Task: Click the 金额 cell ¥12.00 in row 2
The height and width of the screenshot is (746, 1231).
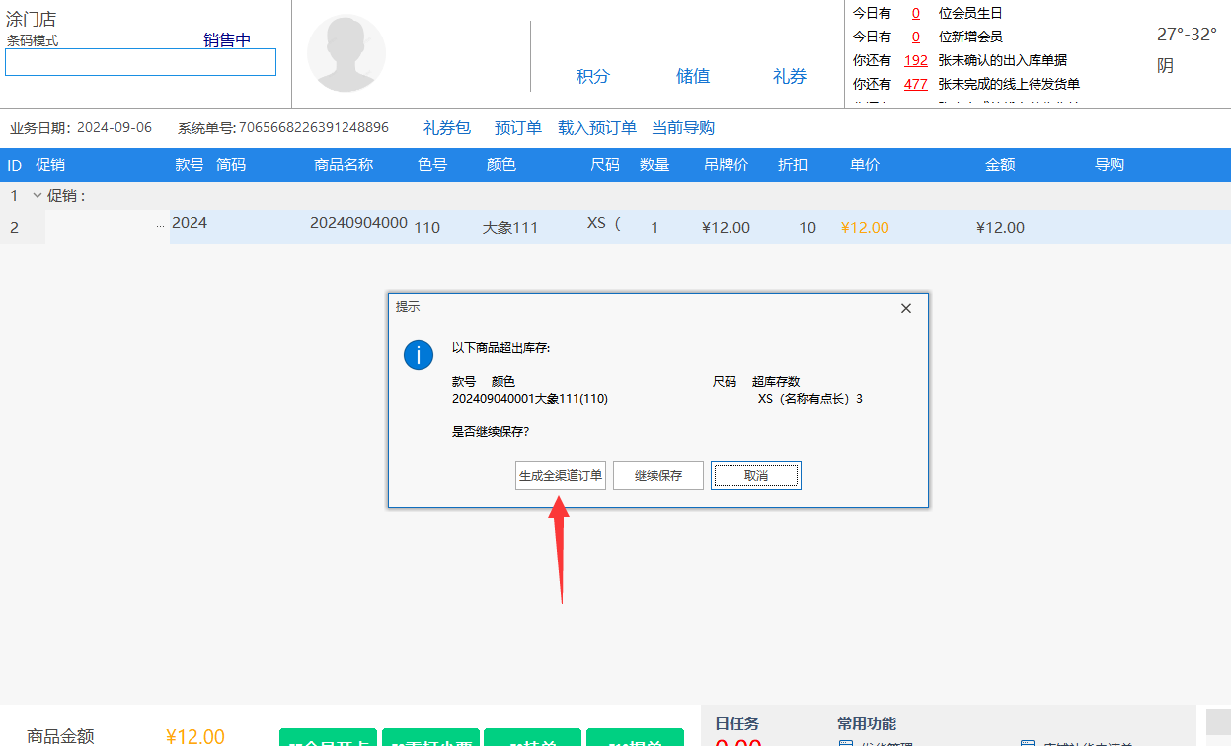Action: (x=1000, y=227)
